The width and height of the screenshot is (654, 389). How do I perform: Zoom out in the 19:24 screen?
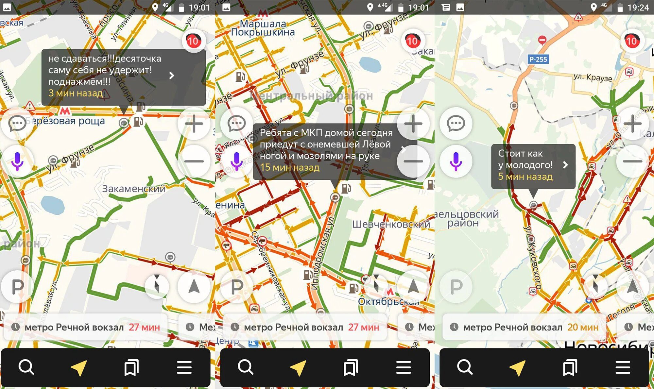(x=633, y=161)
